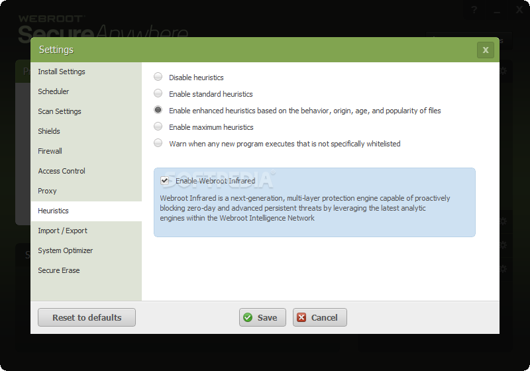Close the Settings dialog with X
The image size is (530, 371).
(x=486, y=50)
